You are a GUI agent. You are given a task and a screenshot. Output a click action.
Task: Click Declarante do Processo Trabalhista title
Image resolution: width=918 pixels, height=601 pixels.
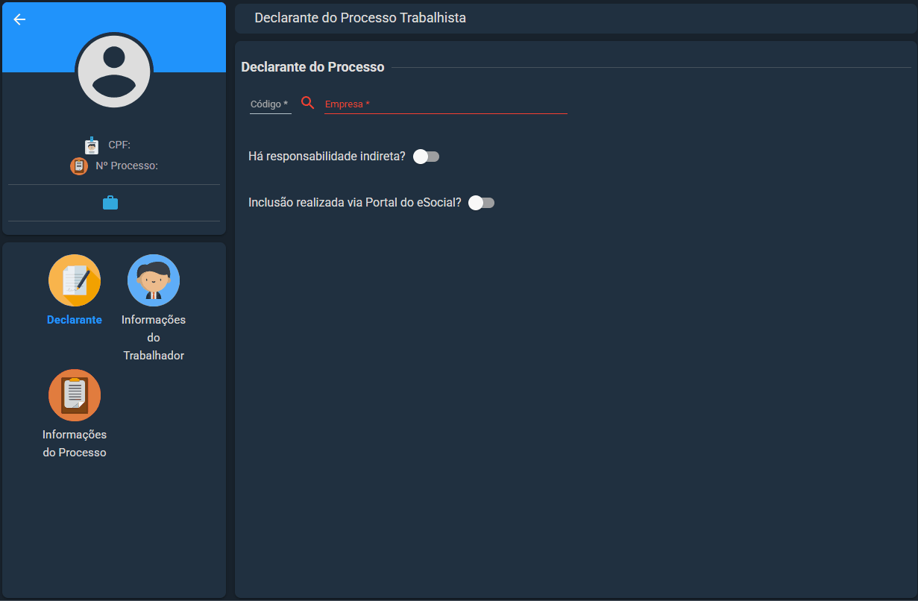coord(360,18)
